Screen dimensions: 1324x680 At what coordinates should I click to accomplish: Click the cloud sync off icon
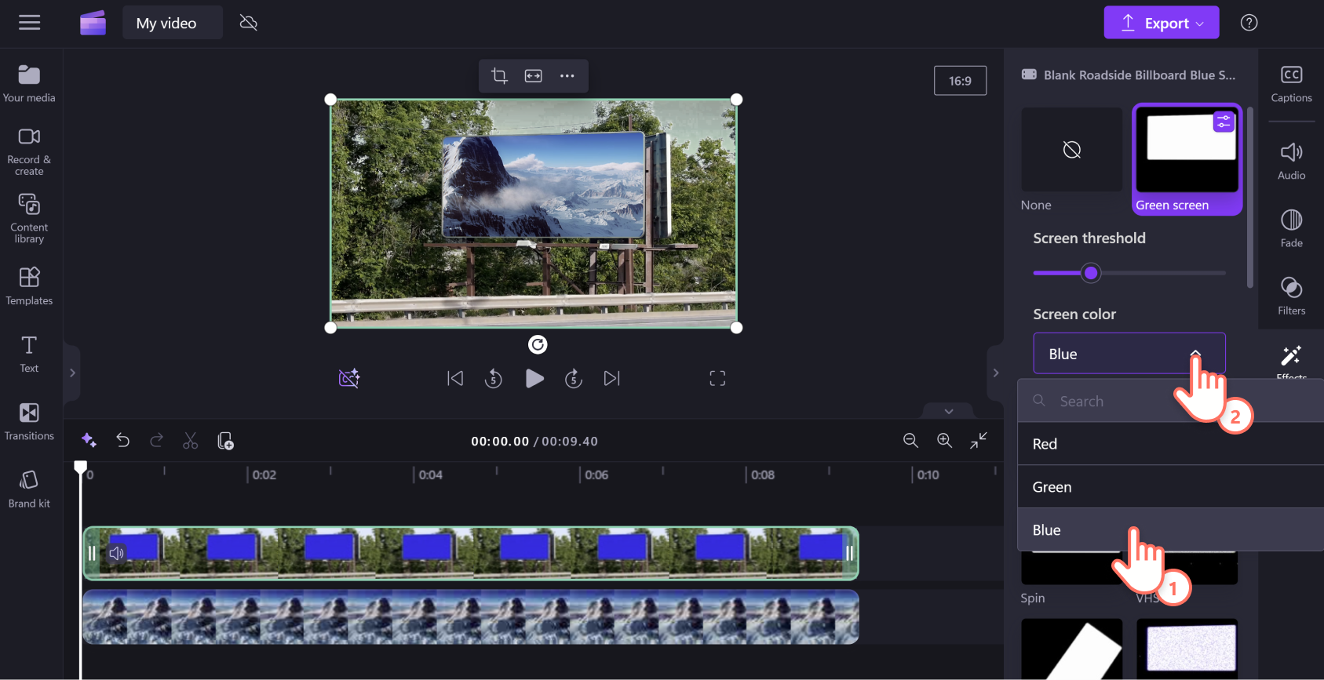click(x=249, y=23)
